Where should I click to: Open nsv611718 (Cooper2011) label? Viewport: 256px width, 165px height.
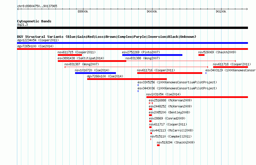(x=232, y=64)
